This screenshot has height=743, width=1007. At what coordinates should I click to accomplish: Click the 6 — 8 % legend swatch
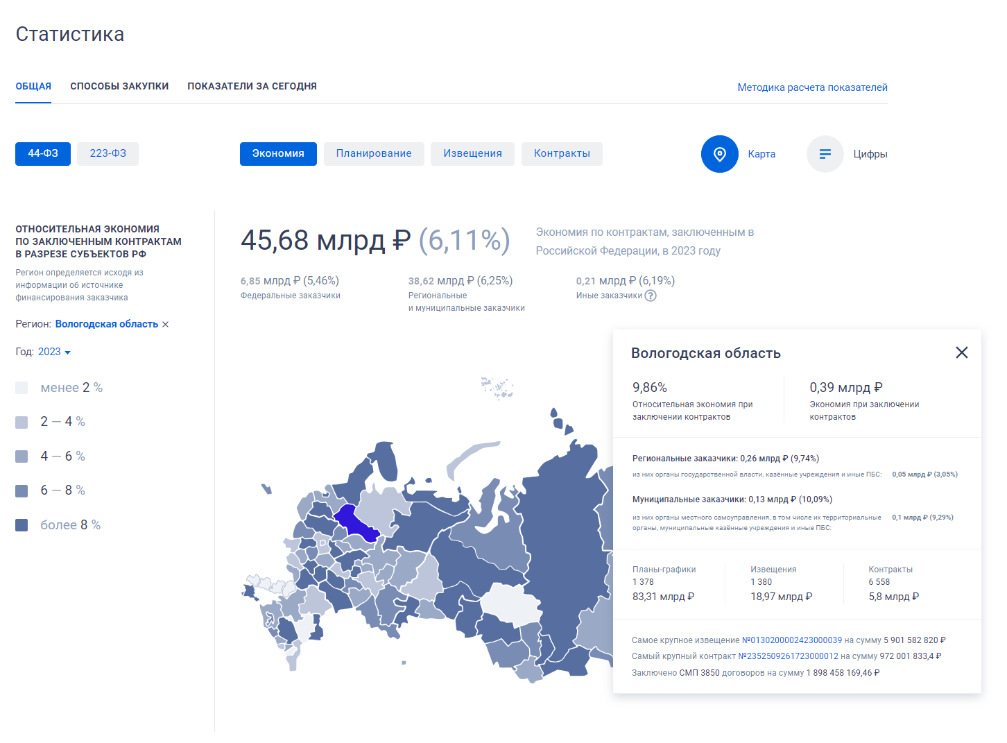[x=21, y=490]
